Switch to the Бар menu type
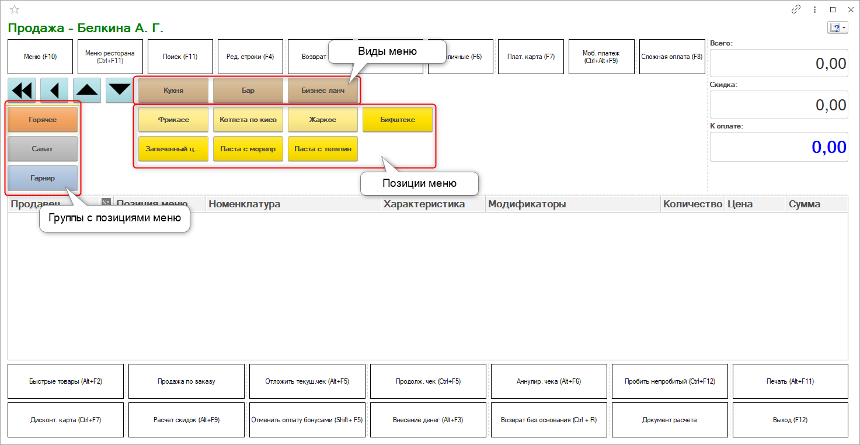Viewport: 860px width, 445px height. 248,91
